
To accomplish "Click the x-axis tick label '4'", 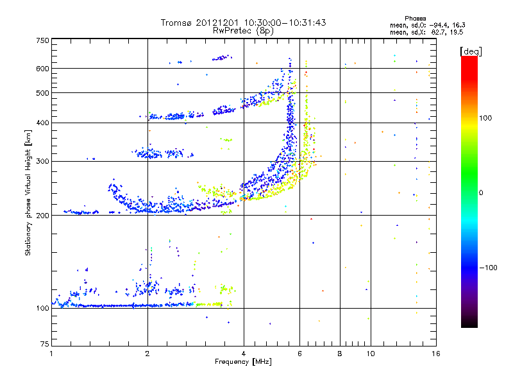I will point(244,354).
